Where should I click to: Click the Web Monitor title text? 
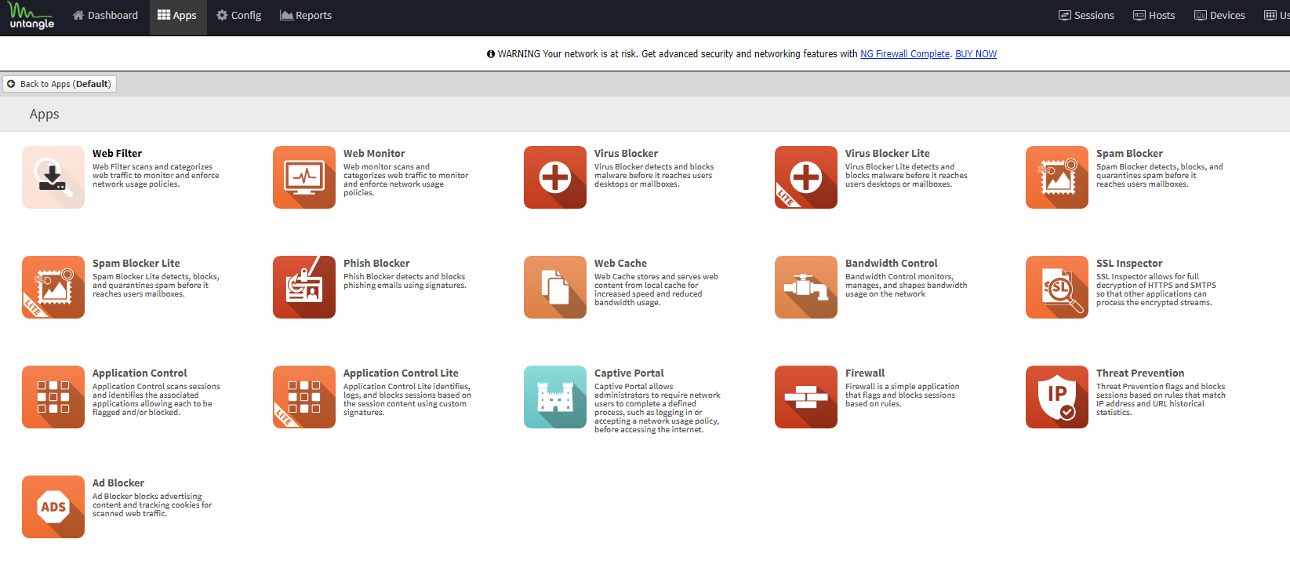click(374, 154)
